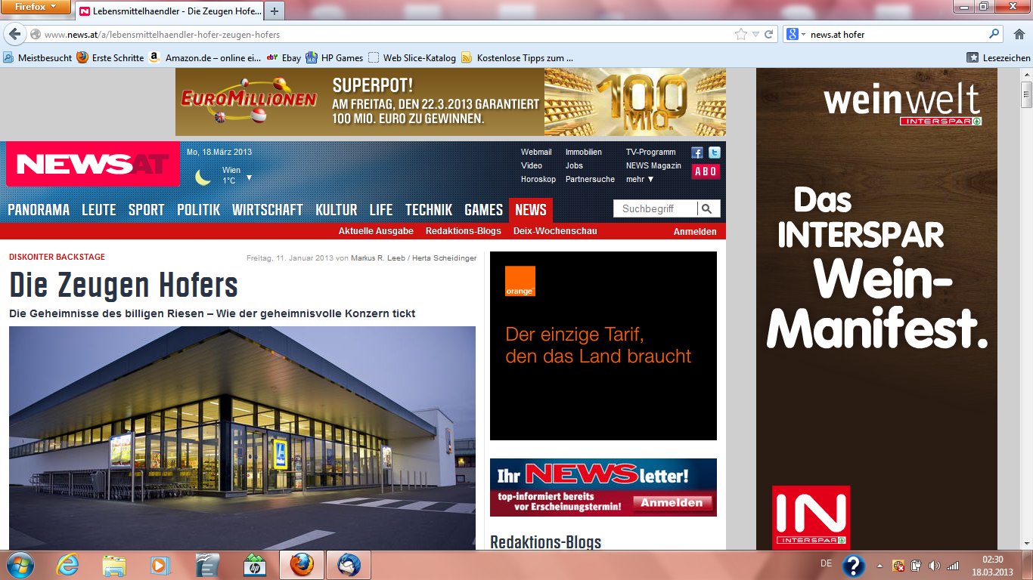
Task: Open the Facebook icon in header
Action: pos(697,153)
